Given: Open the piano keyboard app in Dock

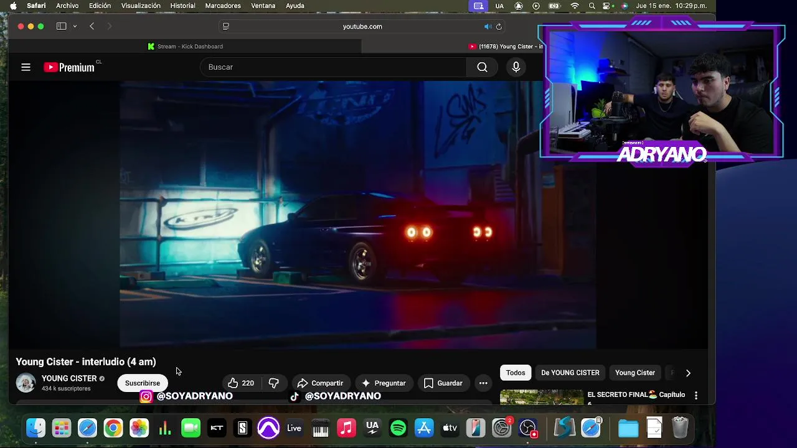Looking at the screenshot, I should click(320, 428).
